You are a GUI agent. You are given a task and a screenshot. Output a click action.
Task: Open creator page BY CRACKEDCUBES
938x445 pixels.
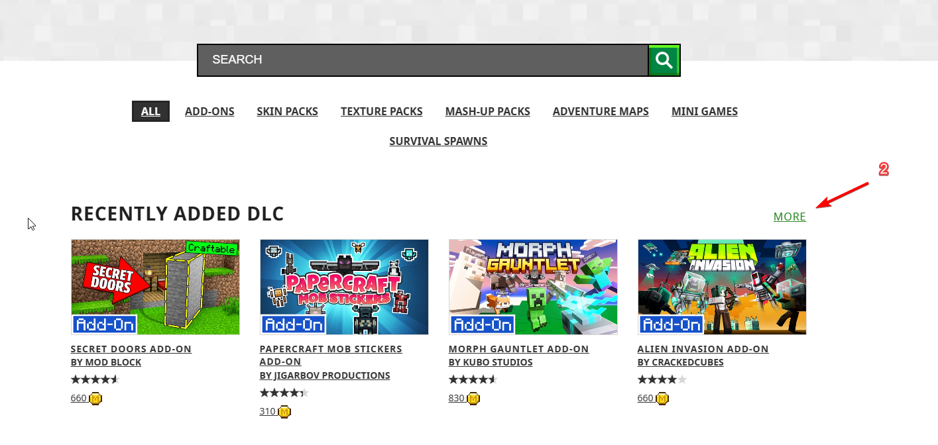point(681,362)
